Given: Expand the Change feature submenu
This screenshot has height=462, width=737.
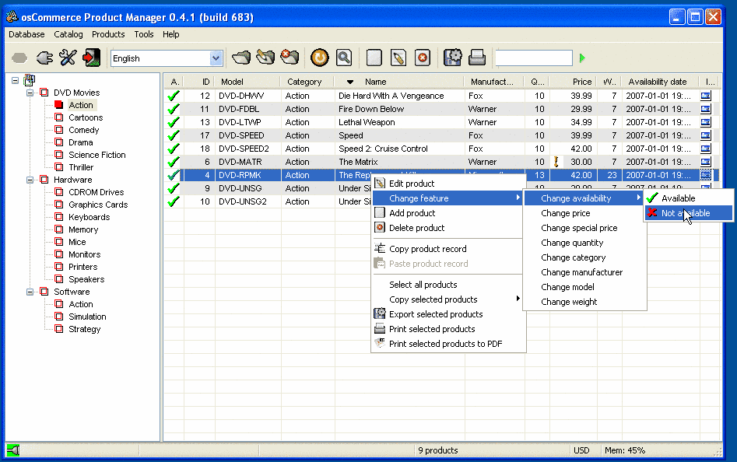Looking at the screenshot, I should coord(447,198).
